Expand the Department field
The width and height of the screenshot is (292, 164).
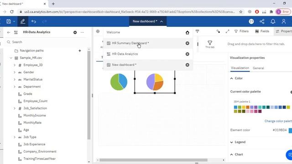pos(15,87)
